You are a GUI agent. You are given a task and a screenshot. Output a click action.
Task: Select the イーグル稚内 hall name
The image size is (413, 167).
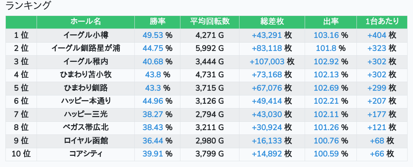point(85,61)
